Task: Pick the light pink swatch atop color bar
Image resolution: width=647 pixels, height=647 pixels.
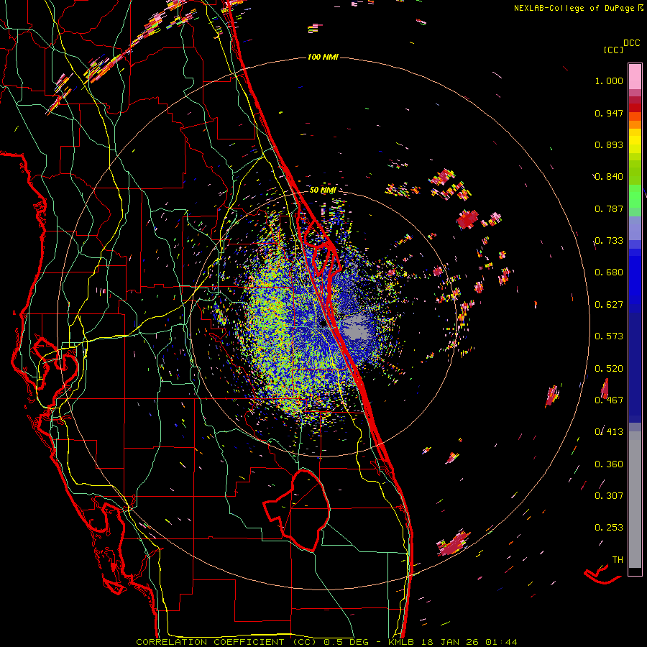Action: click(635, 77)
